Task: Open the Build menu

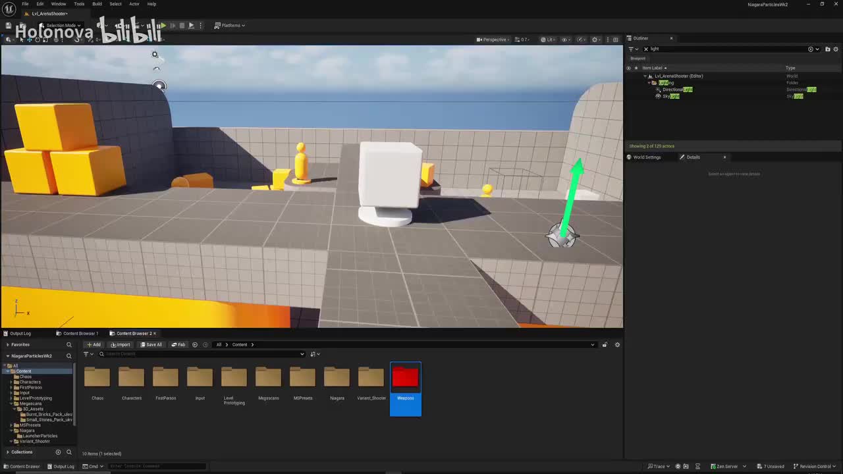Action: 97,4
